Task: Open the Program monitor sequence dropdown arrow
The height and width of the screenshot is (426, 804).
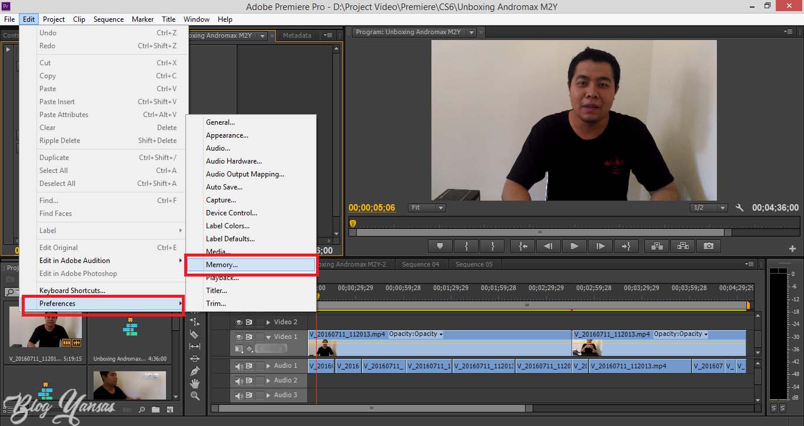Action: 470,33
